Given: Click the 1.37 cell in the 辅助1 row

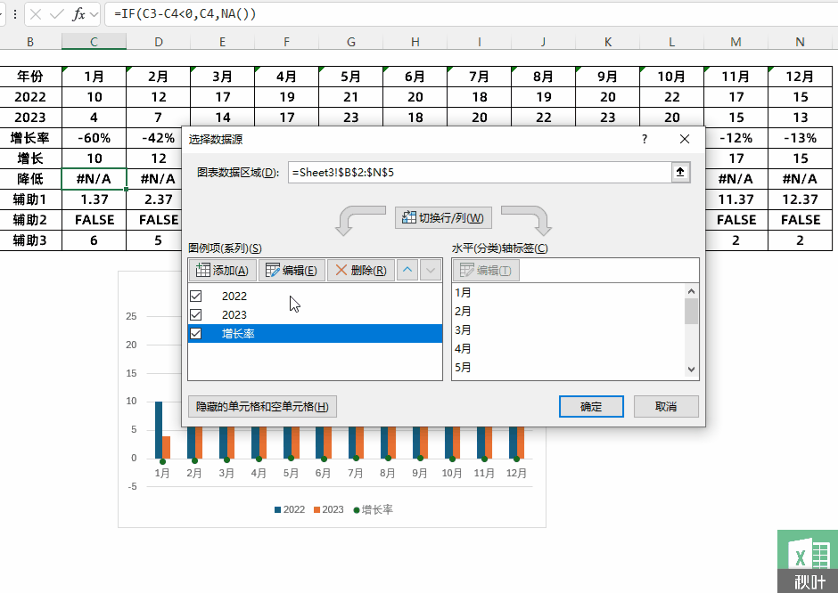Looking at the screenshot, I should pos(94,199).
